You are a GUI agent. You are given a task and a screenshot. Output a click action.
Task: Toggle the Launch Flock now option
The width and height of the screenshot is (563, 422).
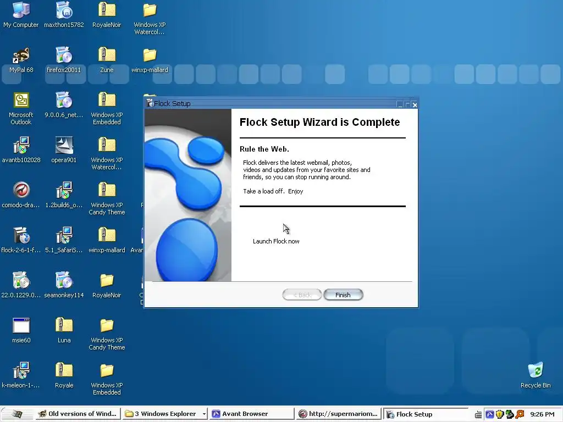pos(276,241)
